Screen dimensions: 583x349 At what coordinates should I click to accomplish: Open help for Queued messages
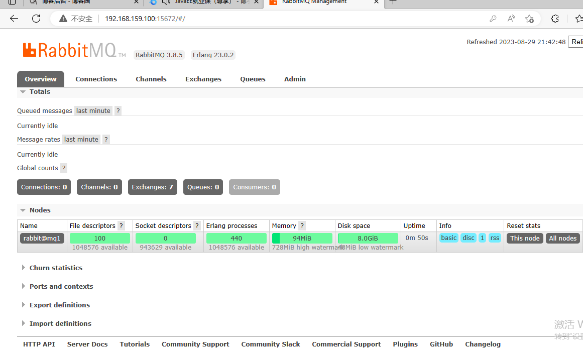click(x=118, y=111)
